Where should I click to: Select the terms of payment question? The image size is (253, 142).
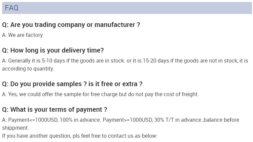[55, 109]
